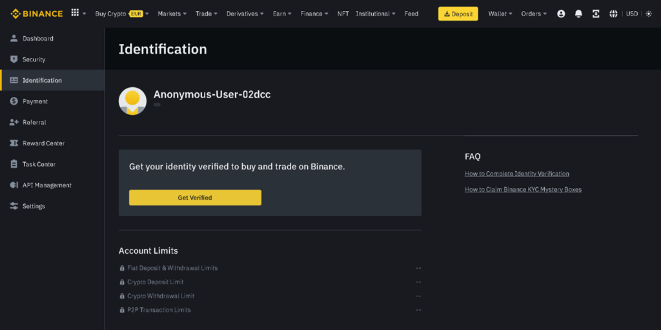Click the yellow Deposit button
The height and width of the screenshot is (330, 661).
458,14
